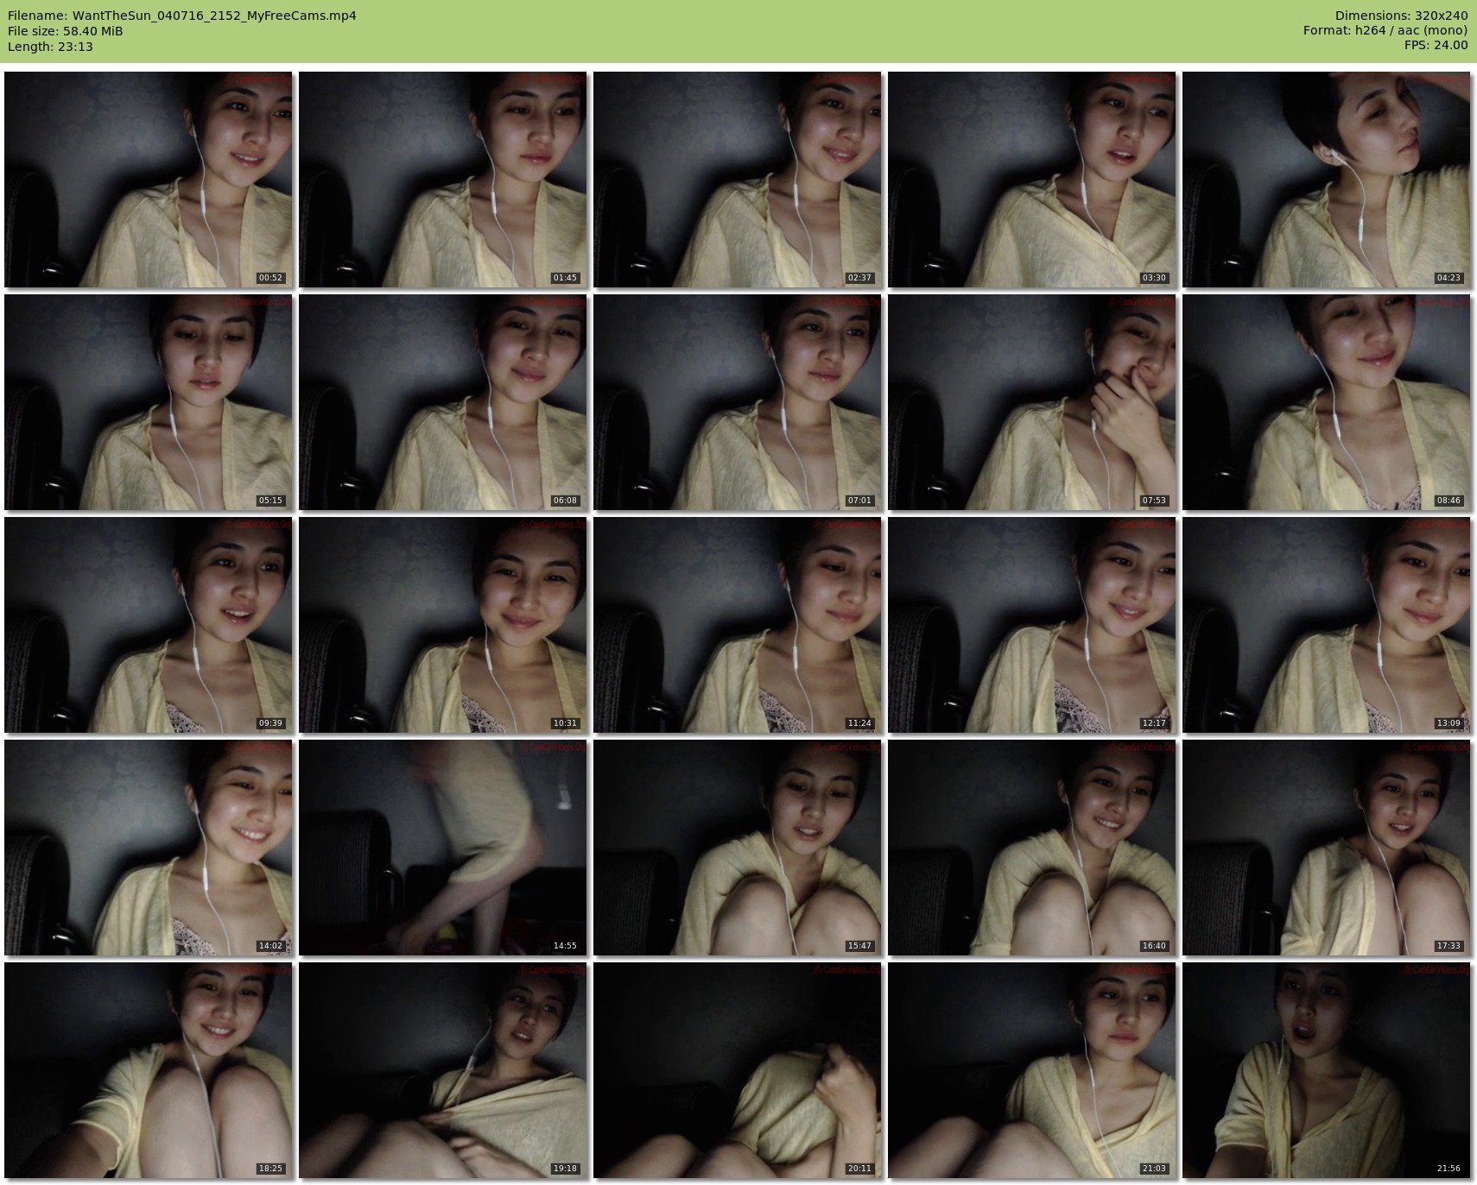
Task: Select the last frame at 21:56
Action: click(x=1326, y=1070)
